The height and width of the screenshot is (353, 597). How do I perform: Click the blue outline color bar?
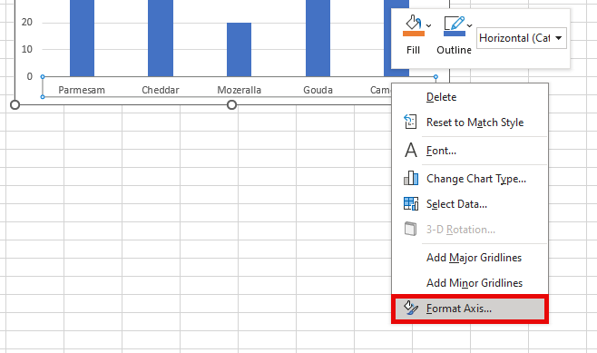point(455,34)
